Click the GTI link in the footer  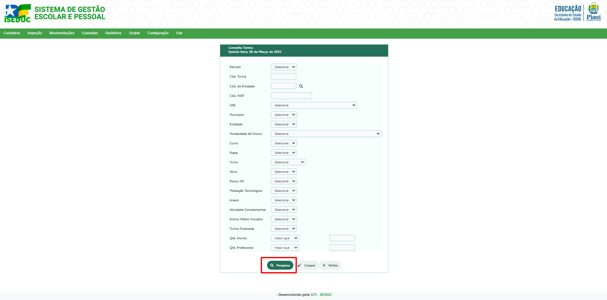point(313,295)
